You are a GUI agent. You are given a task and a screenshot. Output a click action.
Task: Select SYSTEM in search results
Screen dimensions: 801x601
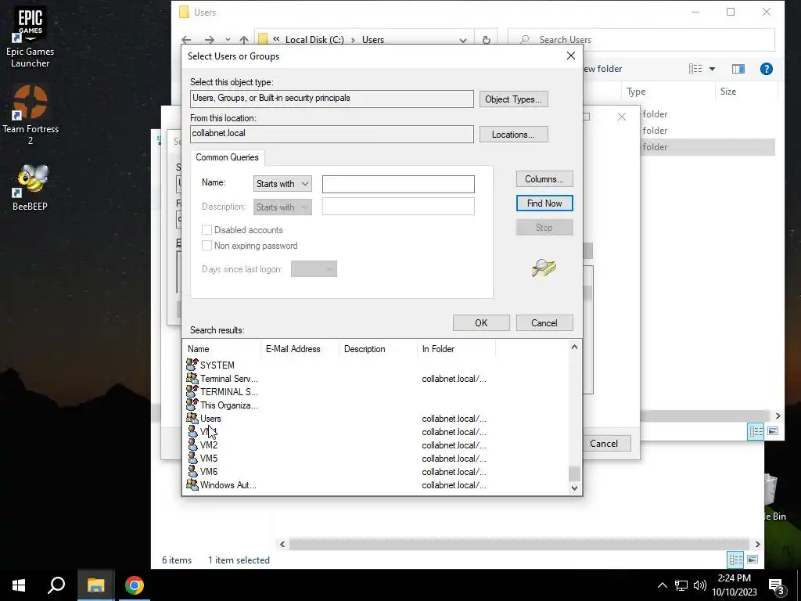[x=217, y=365]
